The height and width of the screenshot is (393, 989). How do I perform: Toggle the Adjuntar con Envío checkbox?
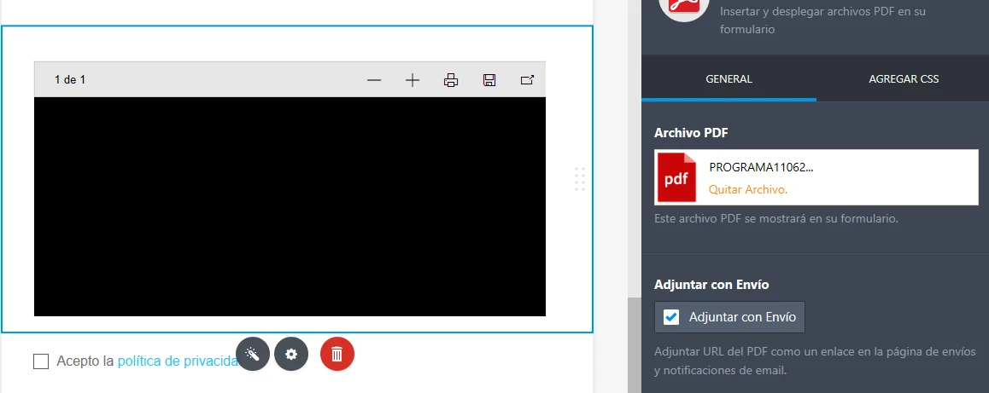click(x=672, y=317)
